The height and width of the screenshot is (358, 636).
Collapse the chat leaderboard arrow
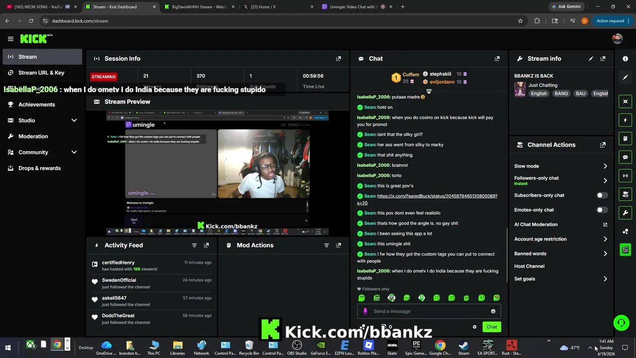click(429, 91)
